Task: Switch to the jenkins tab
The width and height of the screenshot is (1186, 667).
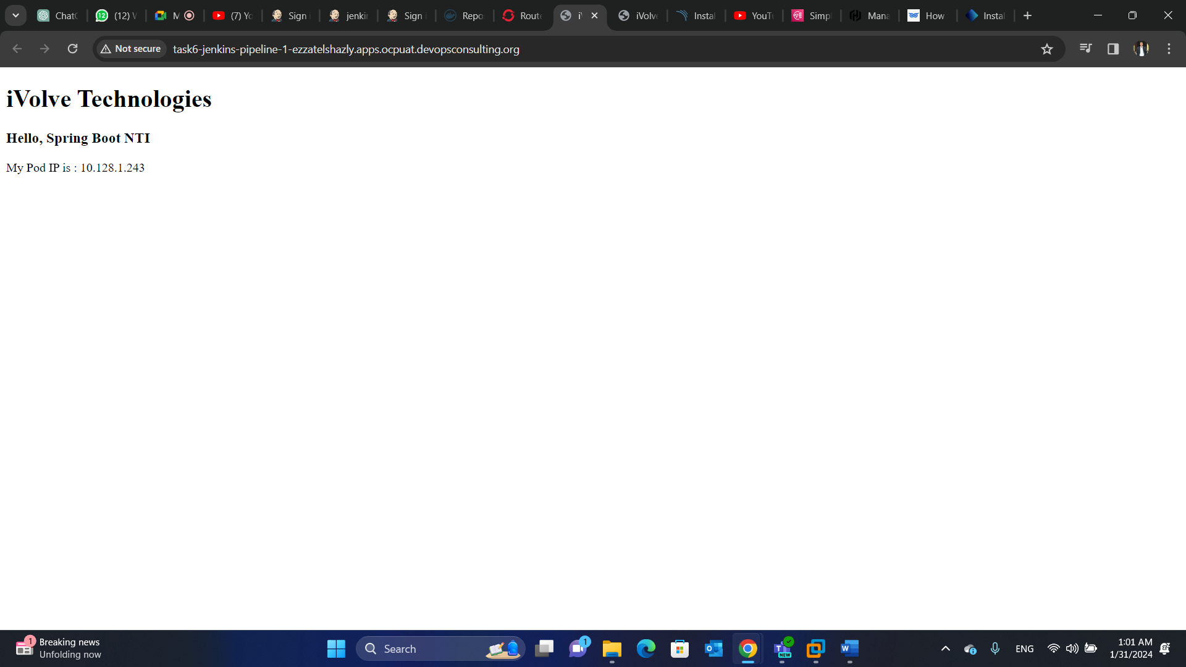Action: [349, 15]
